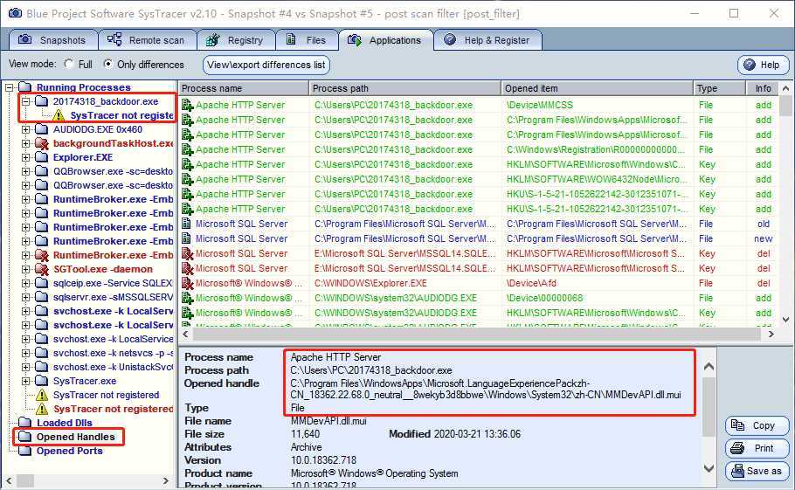Click deleted folder icon of SGTool.exe
The image size is (795, 490).
pos(42,269)
